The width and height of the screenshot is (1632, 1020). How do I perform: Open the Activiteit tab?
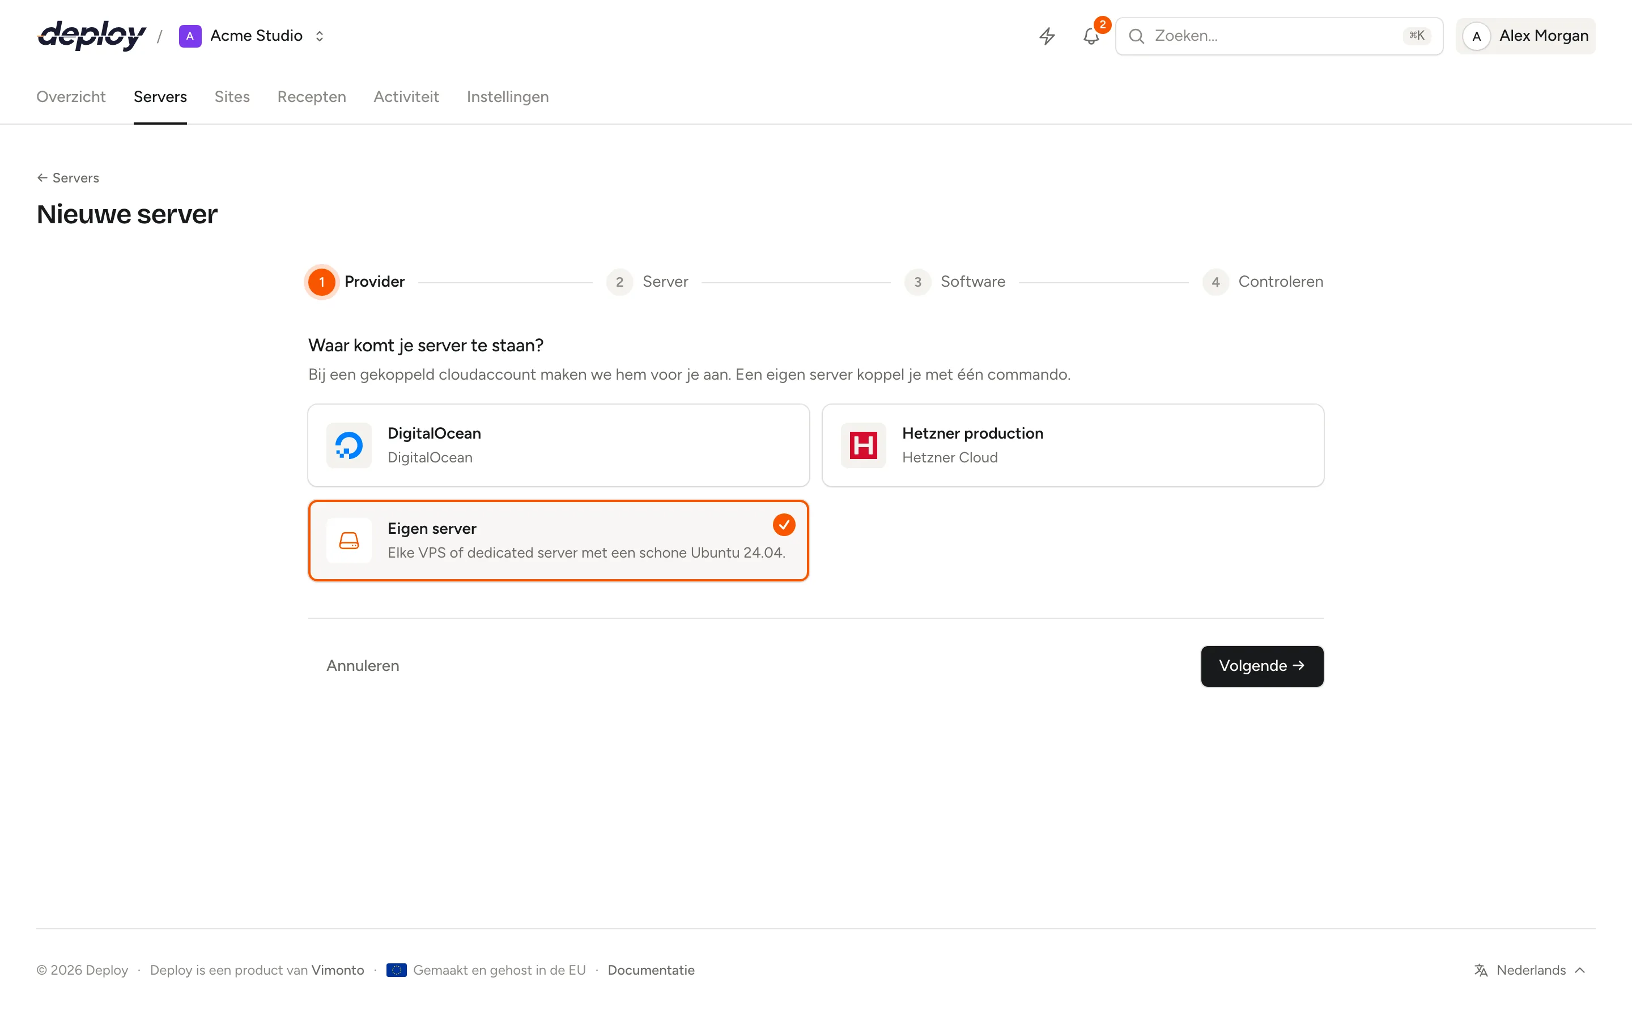point(406,96)
